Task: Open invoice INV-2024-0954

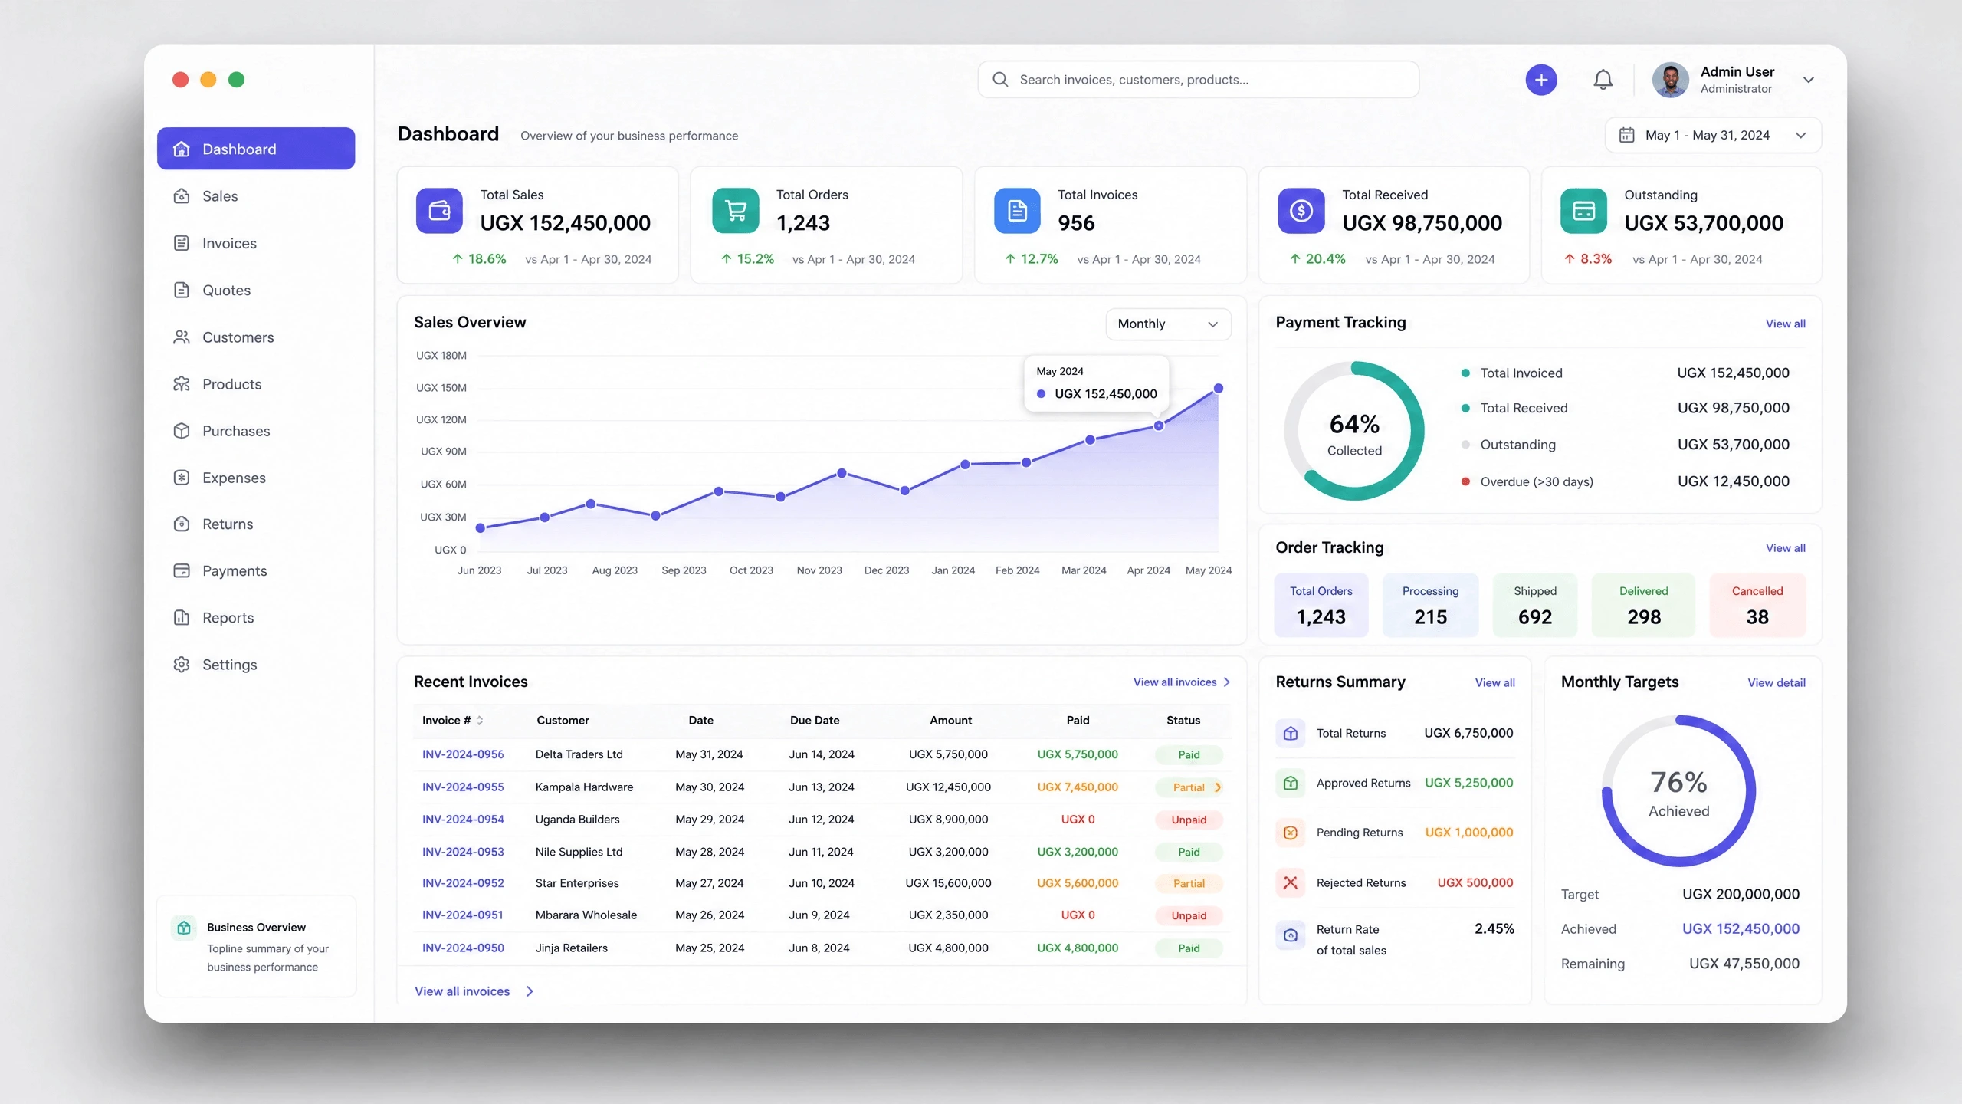Action: pyautogui.click(x=463, y=820)
